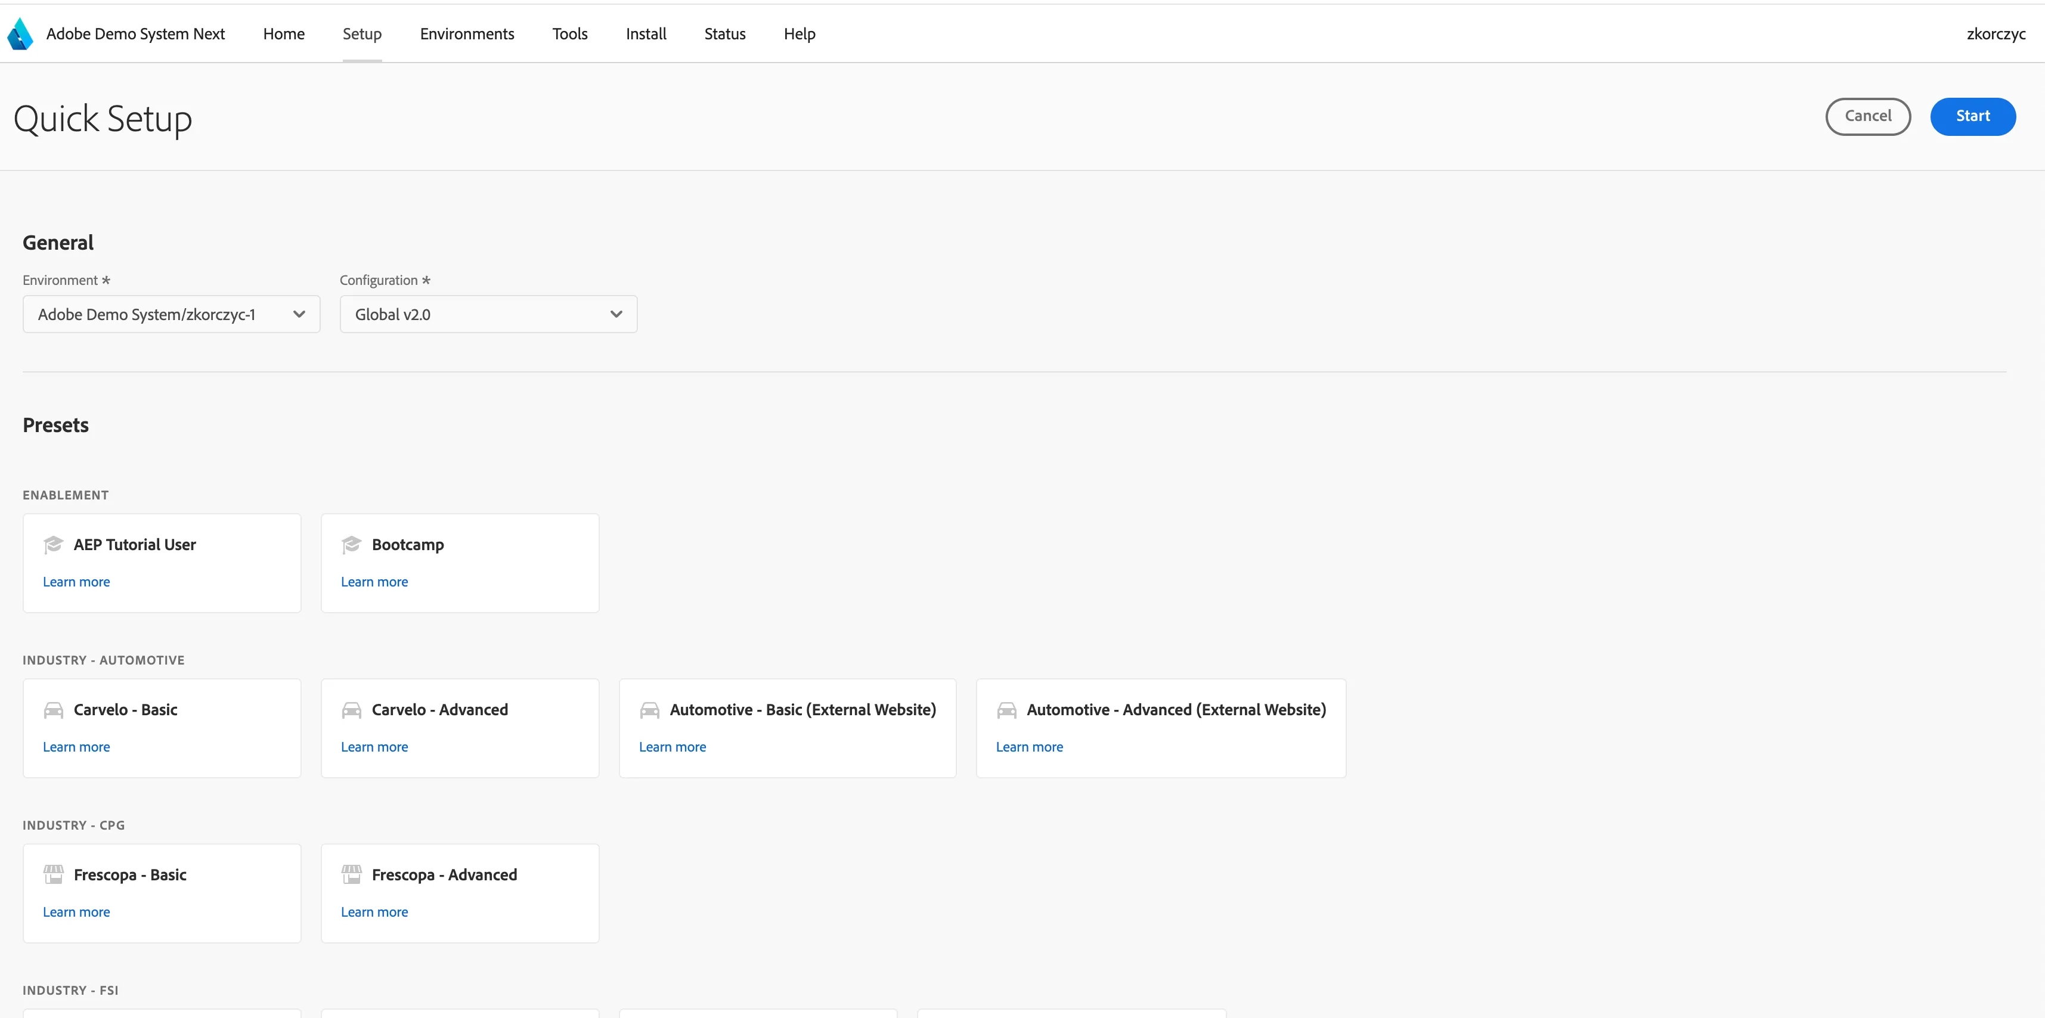
Task: Open Learn more link under Carvelo - Basic
Action: [x=76, y=747]
